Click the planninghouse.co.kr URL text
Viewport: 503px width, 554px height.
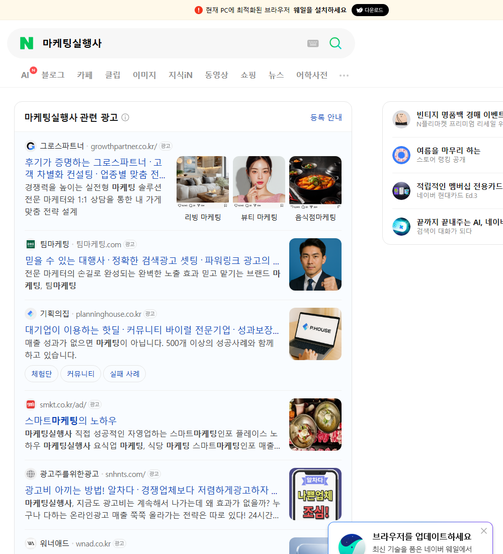click(109, 314)
